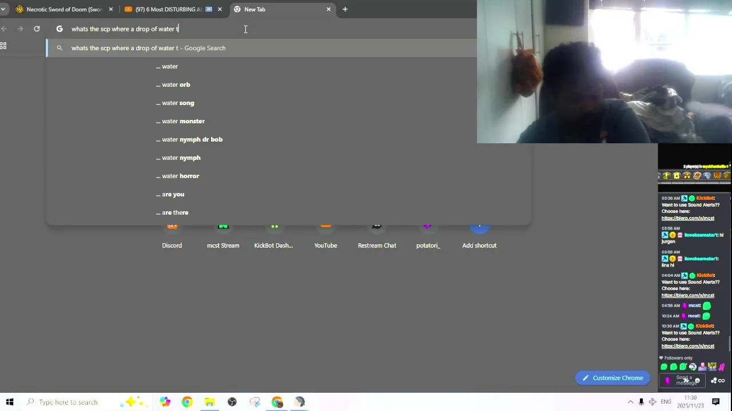732x411 pixels.
Task: Open the KickBot Dash... shortcut
Action: 274,236
